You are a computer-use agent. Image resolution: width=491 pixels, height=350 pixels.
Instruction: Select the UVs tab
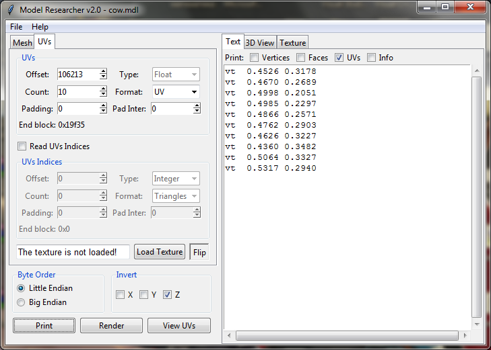tap(44, 42)
